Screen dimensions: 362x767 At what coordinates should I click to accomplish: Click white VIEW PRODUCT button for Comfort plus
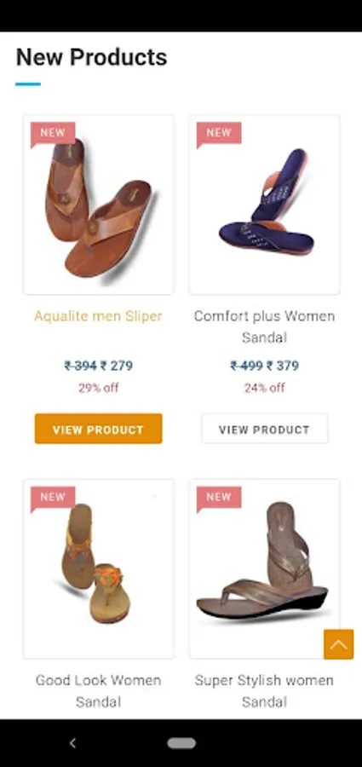click(x=265, y=429)
